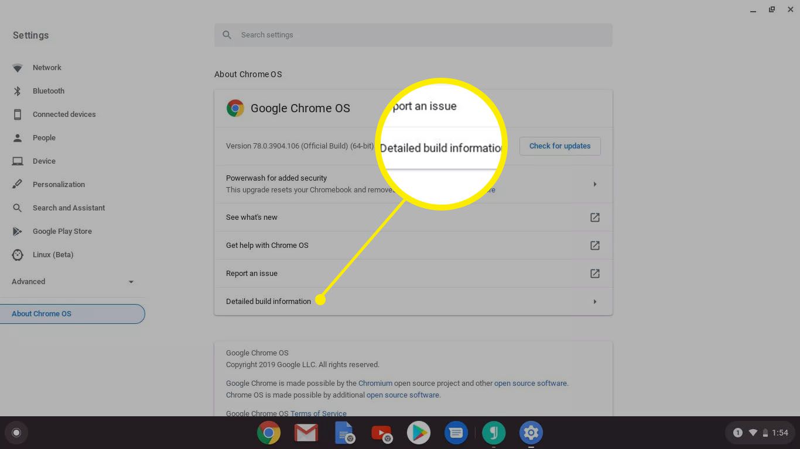Open the first open source software link
Viewport: 800px width, 449px height.
click(x=531, y=384)
